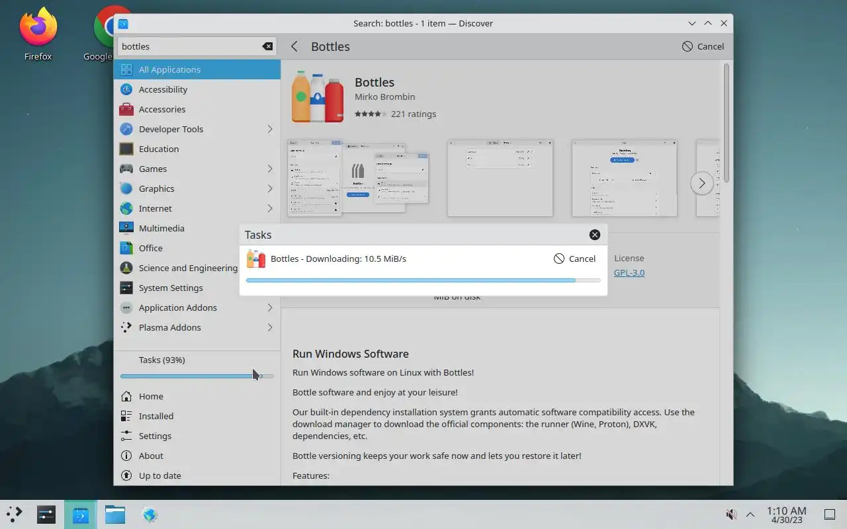Close the Tasks popup
This screenshot has height=529, width=847.
pyautogui.click(x=595, y=235)
